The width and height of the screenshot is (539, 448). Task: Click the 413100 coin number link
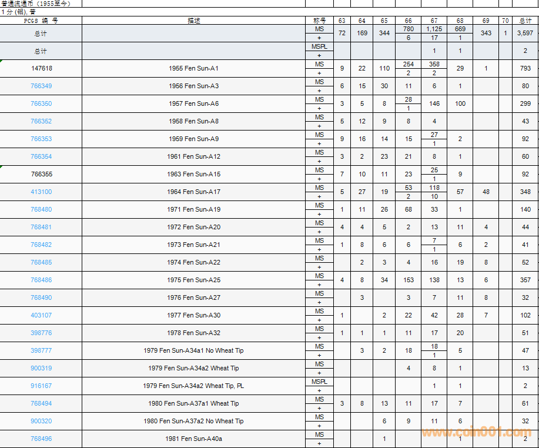click(x=41, y=192)
